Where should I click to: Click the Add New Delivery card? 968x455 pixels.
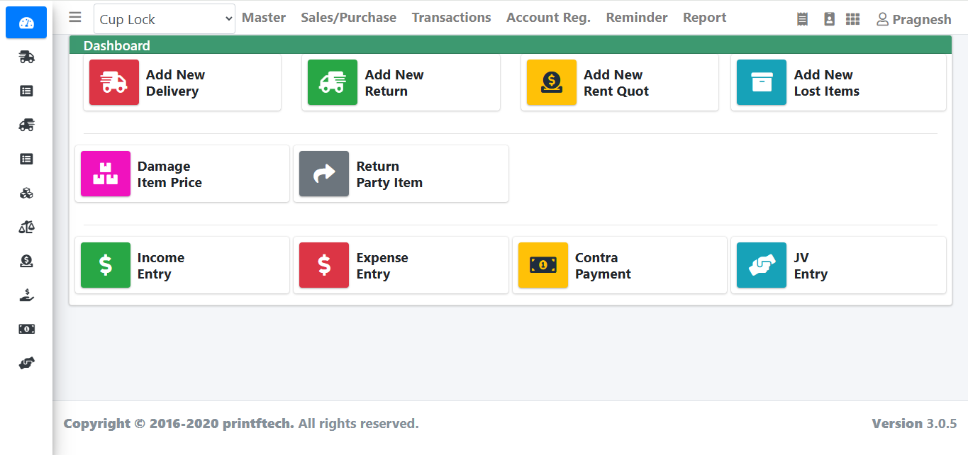182,82
